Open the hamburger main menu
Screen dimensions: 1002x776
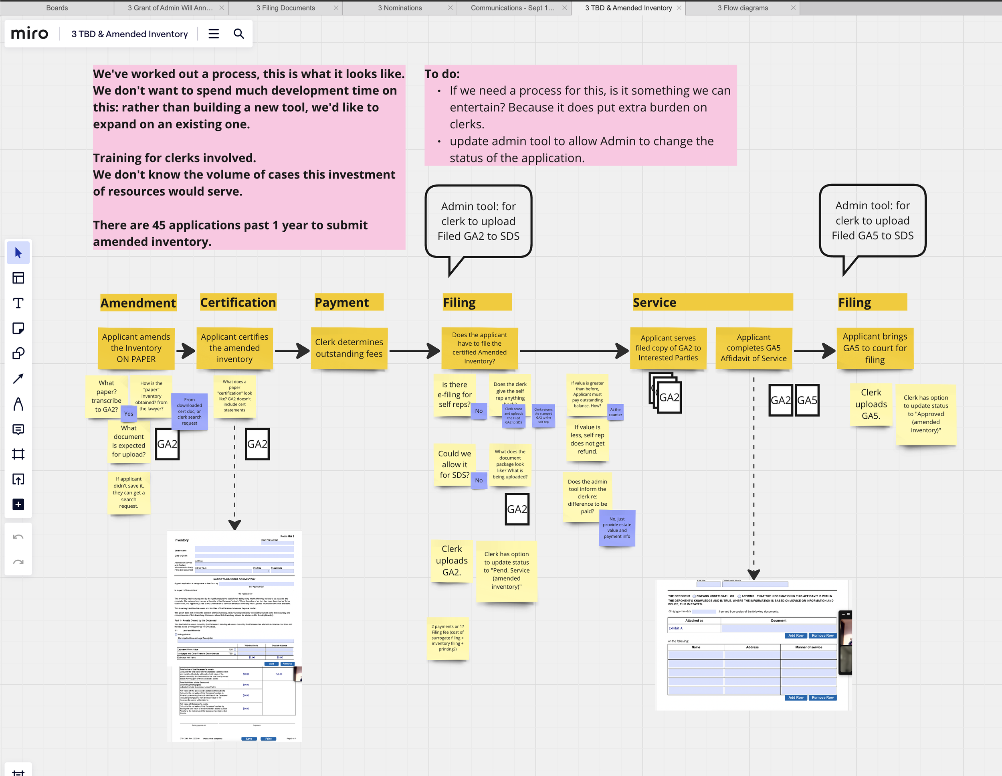(x=213, y=34)
